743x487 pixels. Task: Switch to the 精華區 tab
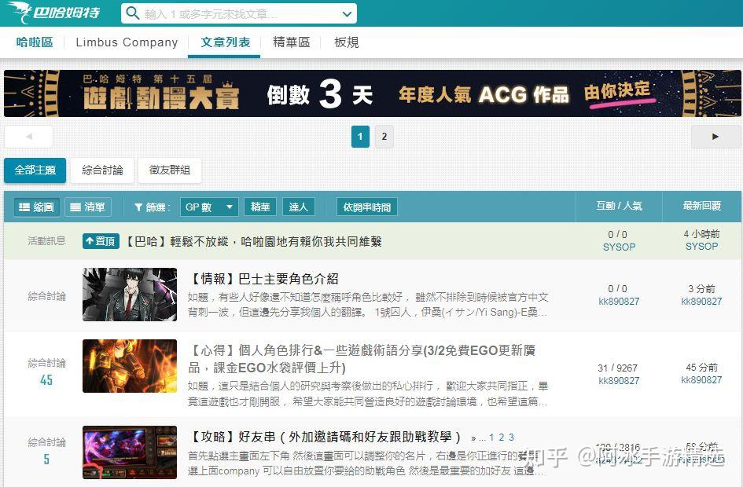click(291, 42)
